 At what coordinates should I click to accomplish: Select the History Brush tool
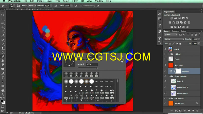pos(3,52)
